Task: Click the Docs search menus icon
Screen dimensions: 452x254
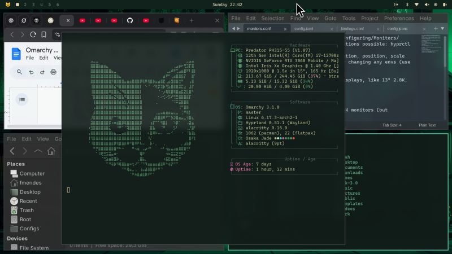Action: click(19, 72)
